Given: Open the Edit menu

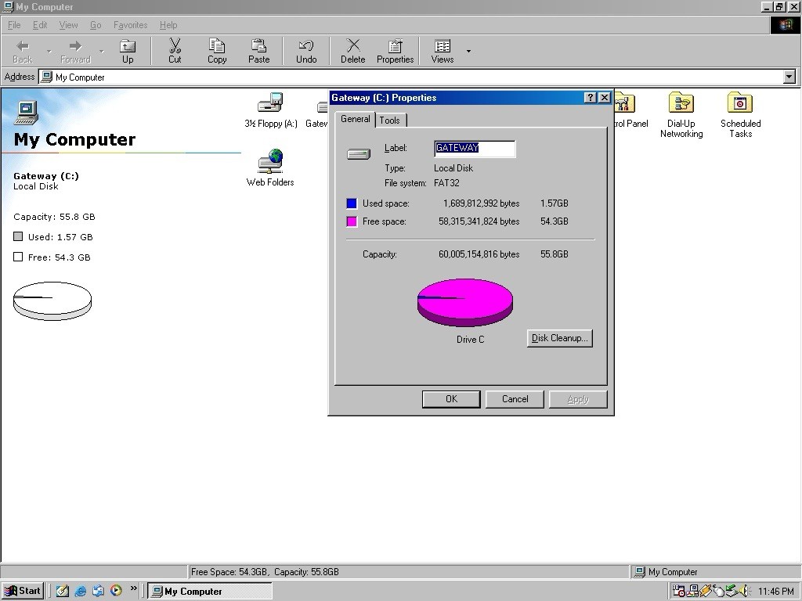Looking at the screenshot, I should tap(40, 25).
